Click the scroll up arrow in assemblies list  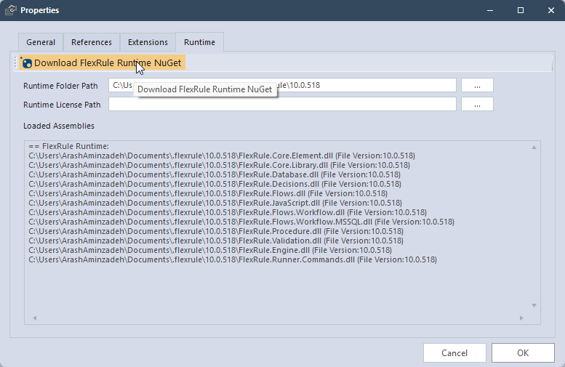click(534, 148)
